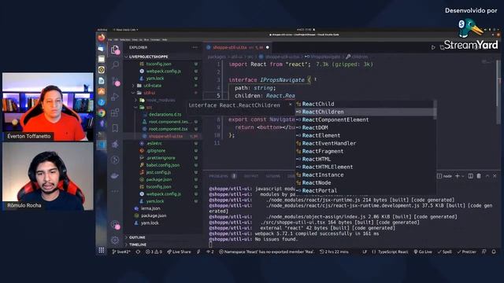The image size is (504, 283).
Task: Open the File menu
Action: pyautogui.click(x=110, y=40)
